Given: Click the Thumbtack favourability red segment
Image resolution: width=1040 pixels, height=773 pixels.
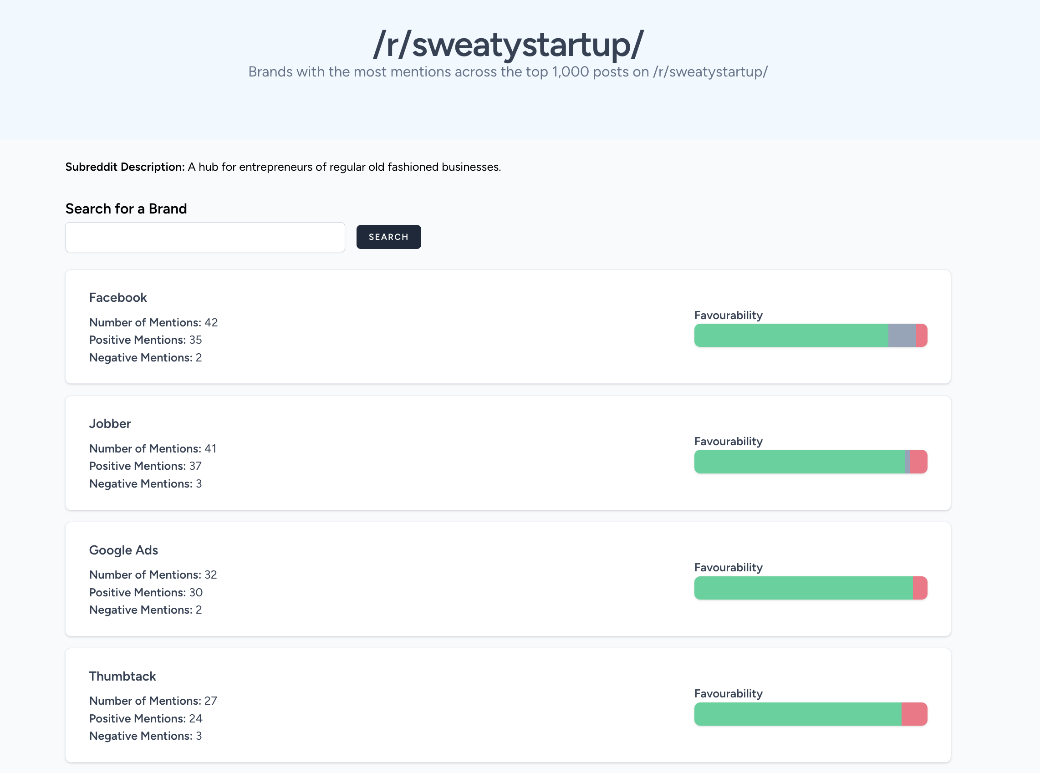Looking at the screenshot, I should [x=915, y=714].
